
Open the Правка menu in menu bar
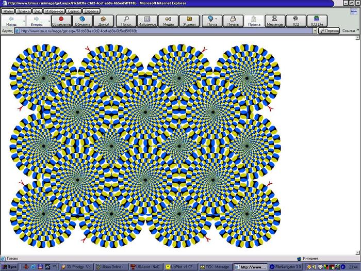[x=24, y=11]
